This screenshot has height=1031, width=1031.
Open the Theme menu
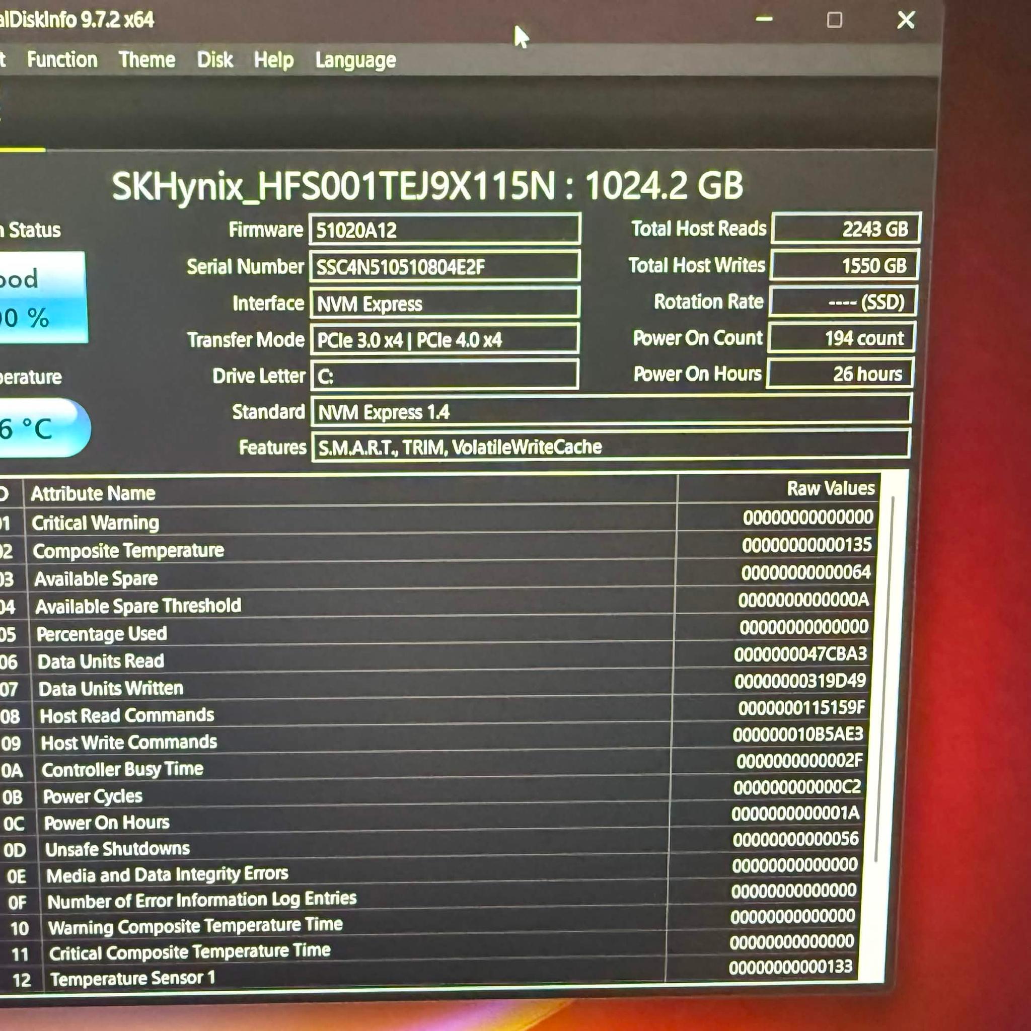pos(147,60)
